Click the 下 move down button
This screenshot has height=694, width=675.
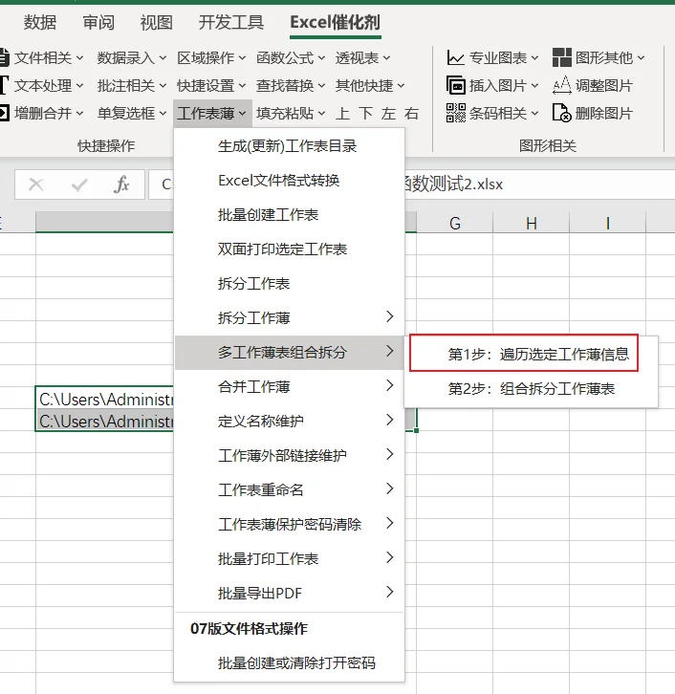pos(365,114)
